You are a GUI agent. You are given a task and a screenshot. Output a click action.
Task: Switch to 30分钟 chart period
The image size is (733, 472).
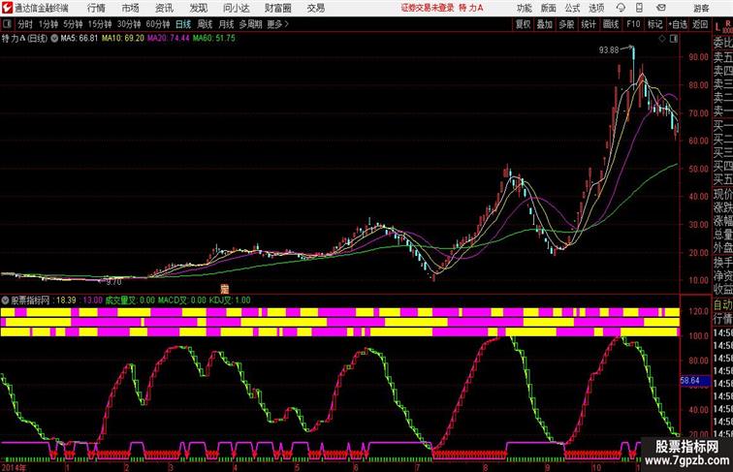pos(129,24)
